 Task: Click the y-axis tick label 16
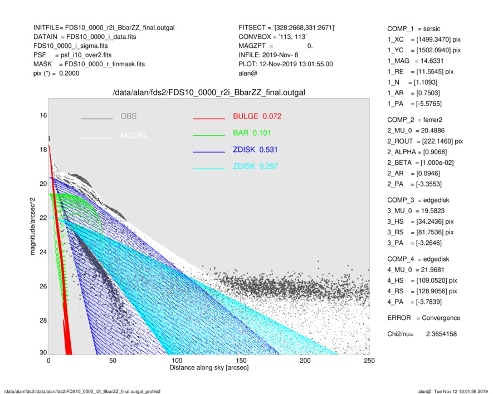[43, 116]
